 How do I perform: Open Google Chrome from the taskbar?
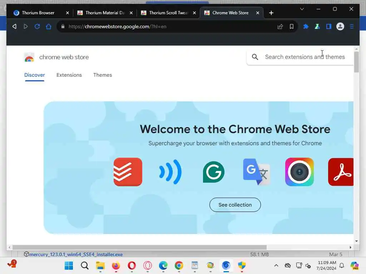(179, 265)
